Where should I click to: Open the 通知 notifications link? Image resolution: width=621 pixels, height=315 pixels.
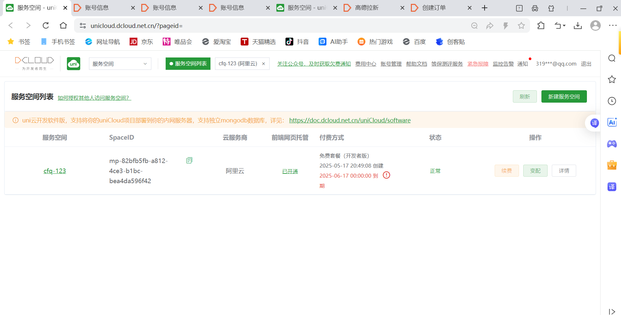(523, 64)
